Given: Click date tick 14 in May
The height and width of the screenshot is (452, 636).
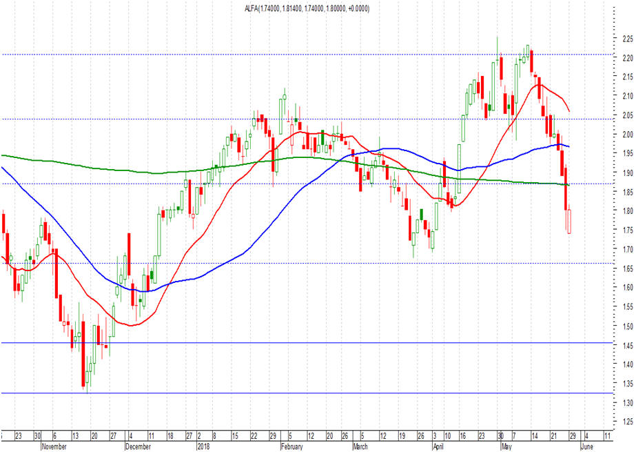Looking at the screenshot, I should click(x=535, y=436).
